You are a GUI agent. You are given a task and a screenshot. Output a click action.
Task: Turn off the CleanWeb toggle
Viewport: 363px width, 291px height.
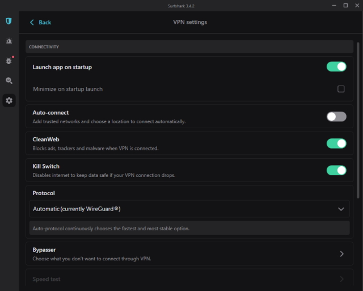[336, 143]
